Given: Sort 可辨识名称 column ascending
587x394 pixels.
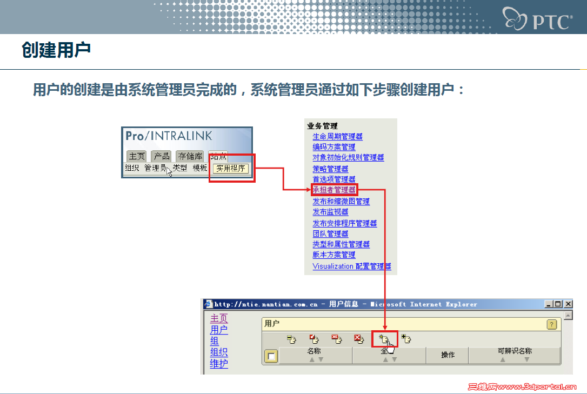Looking at the screenshot, I should (502, 359).
